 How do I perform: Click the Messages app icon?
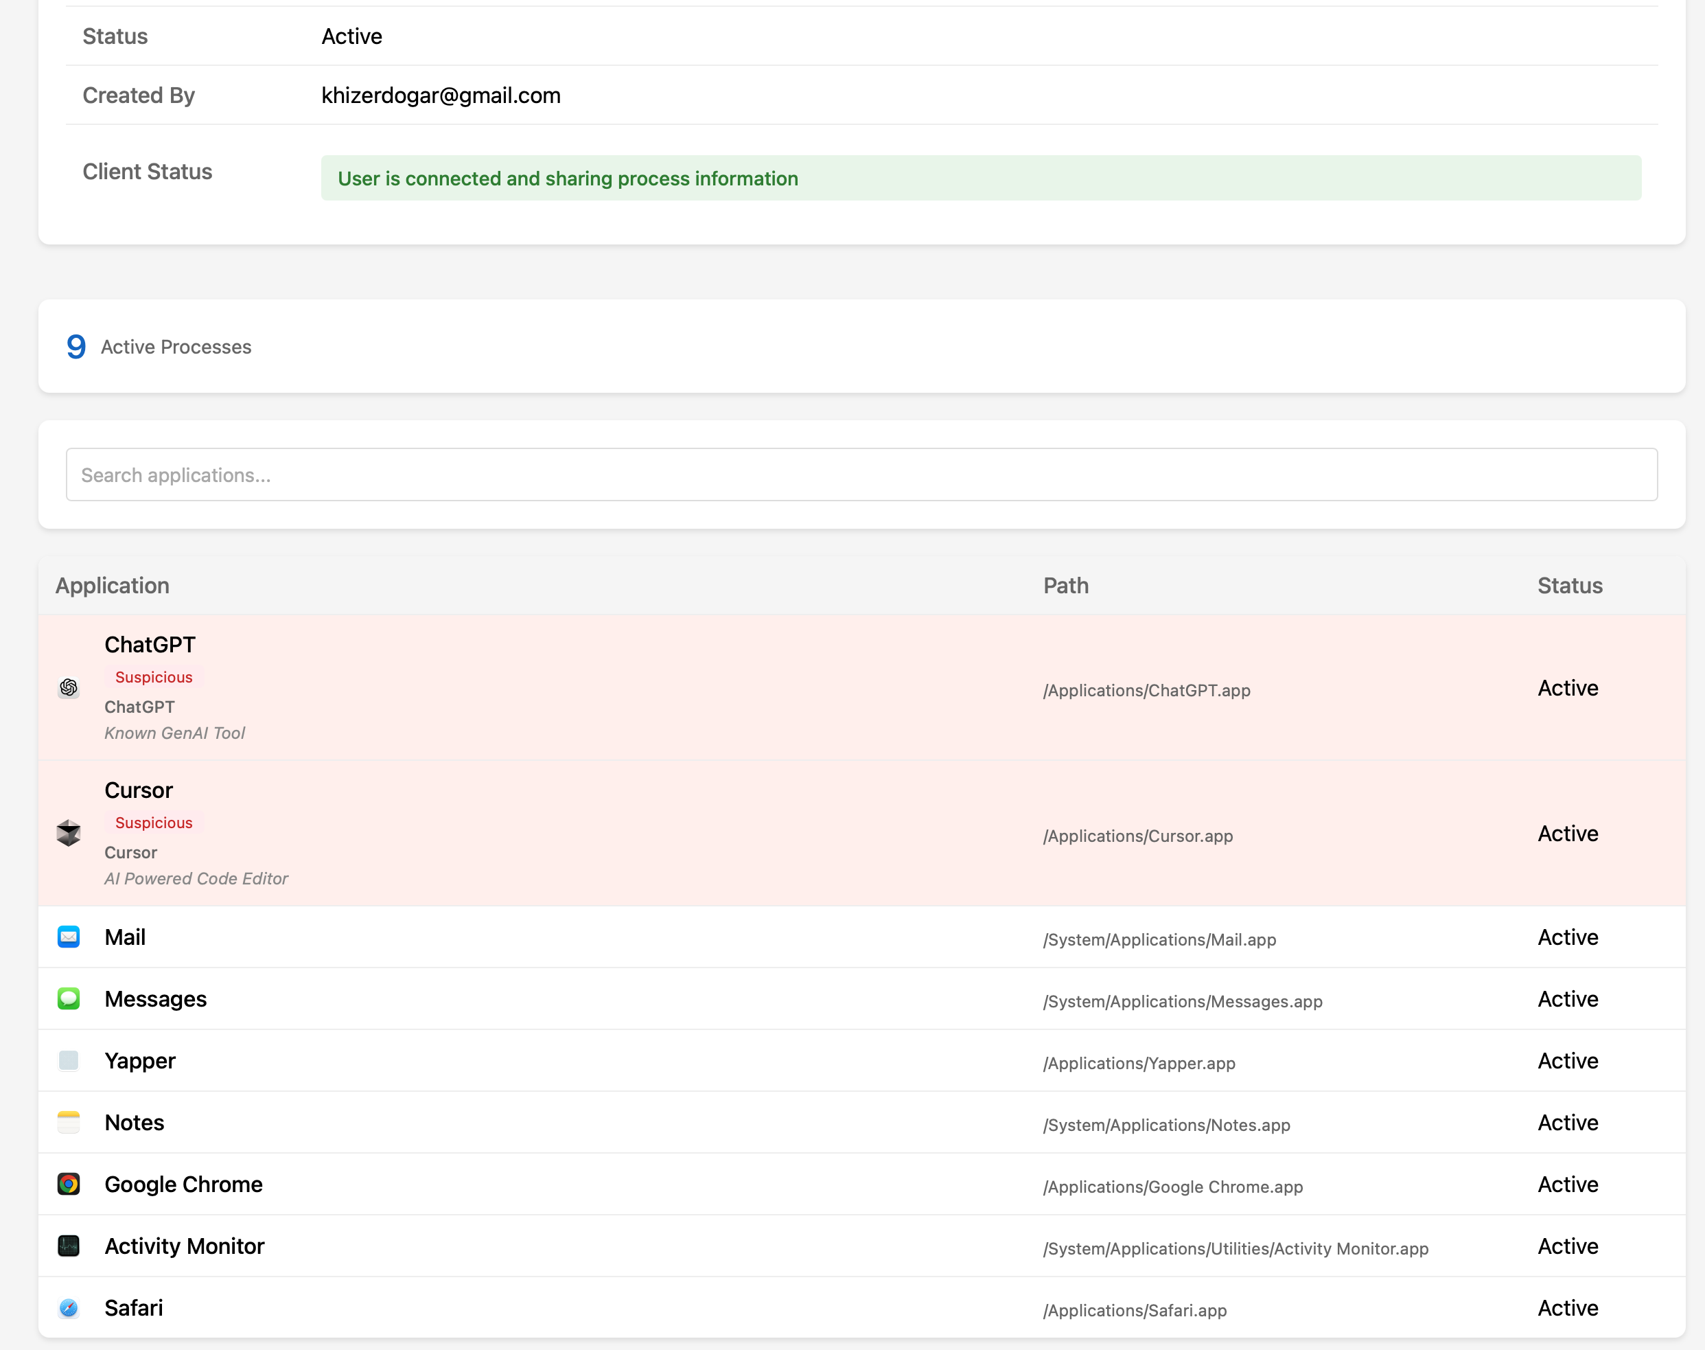click(69, 999)
